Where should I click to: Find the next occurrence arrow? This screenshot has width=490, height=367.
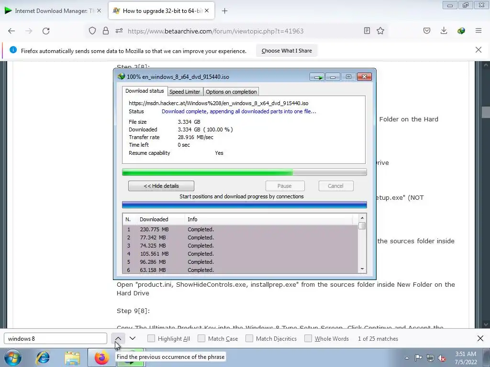[133, 339]
